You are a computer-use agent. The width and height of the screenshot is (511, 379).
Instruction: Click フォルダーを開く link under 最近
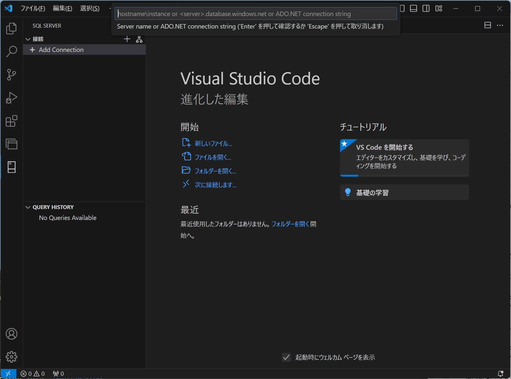(x=290, y=224)
